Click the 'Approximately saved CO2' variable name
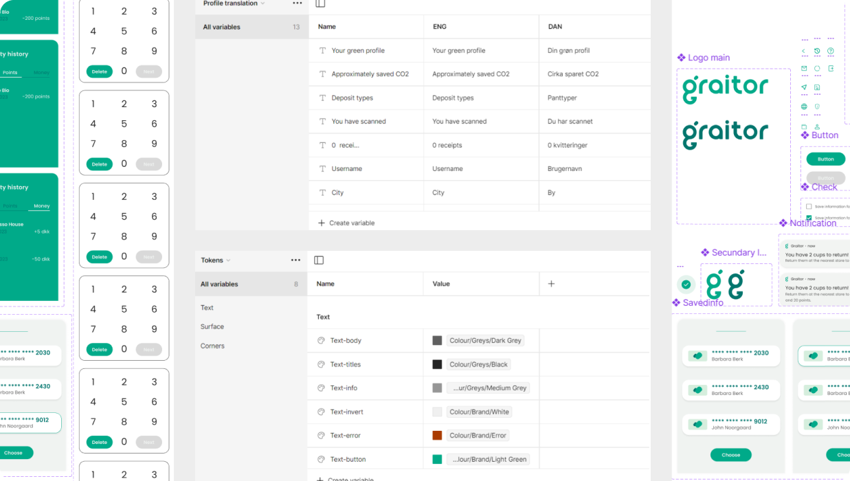Screen dimensions: 850x481 tap(370, 74)
